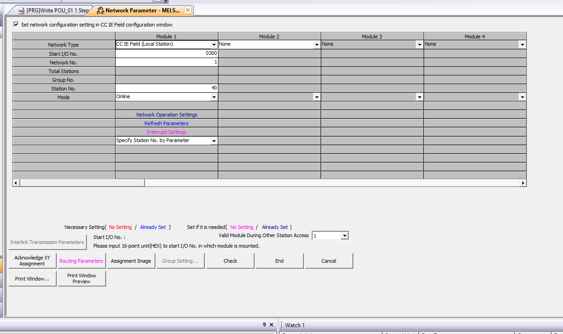Open Module 4 Mode dropdown
This screenshot has width=563, height=334.
(522, 97)
